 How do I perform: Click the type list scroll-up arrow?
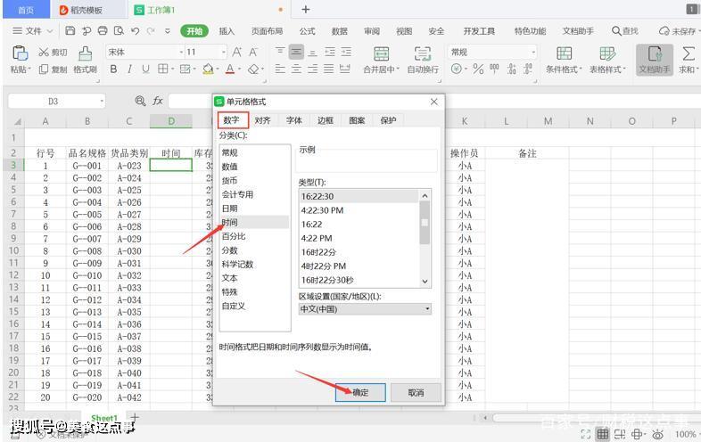425,196
